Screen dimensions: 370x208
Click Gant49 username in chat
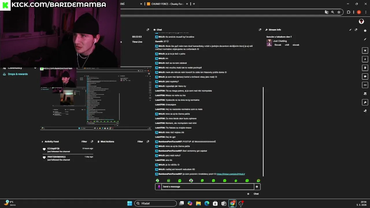pyautogui.click(x=159, y=41)
